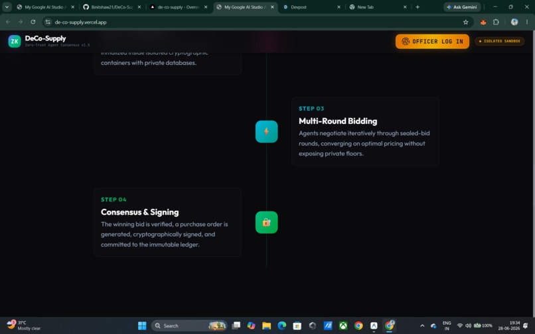Open the OneDrive cloud tray icon

433,326
